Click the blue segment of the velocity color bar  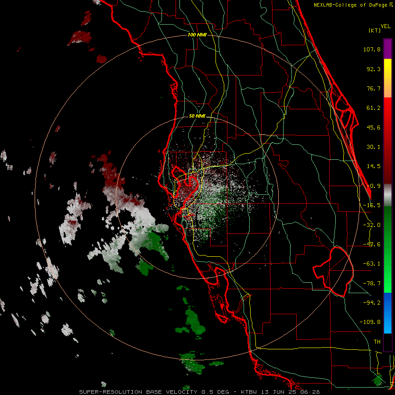pos(388,313)
